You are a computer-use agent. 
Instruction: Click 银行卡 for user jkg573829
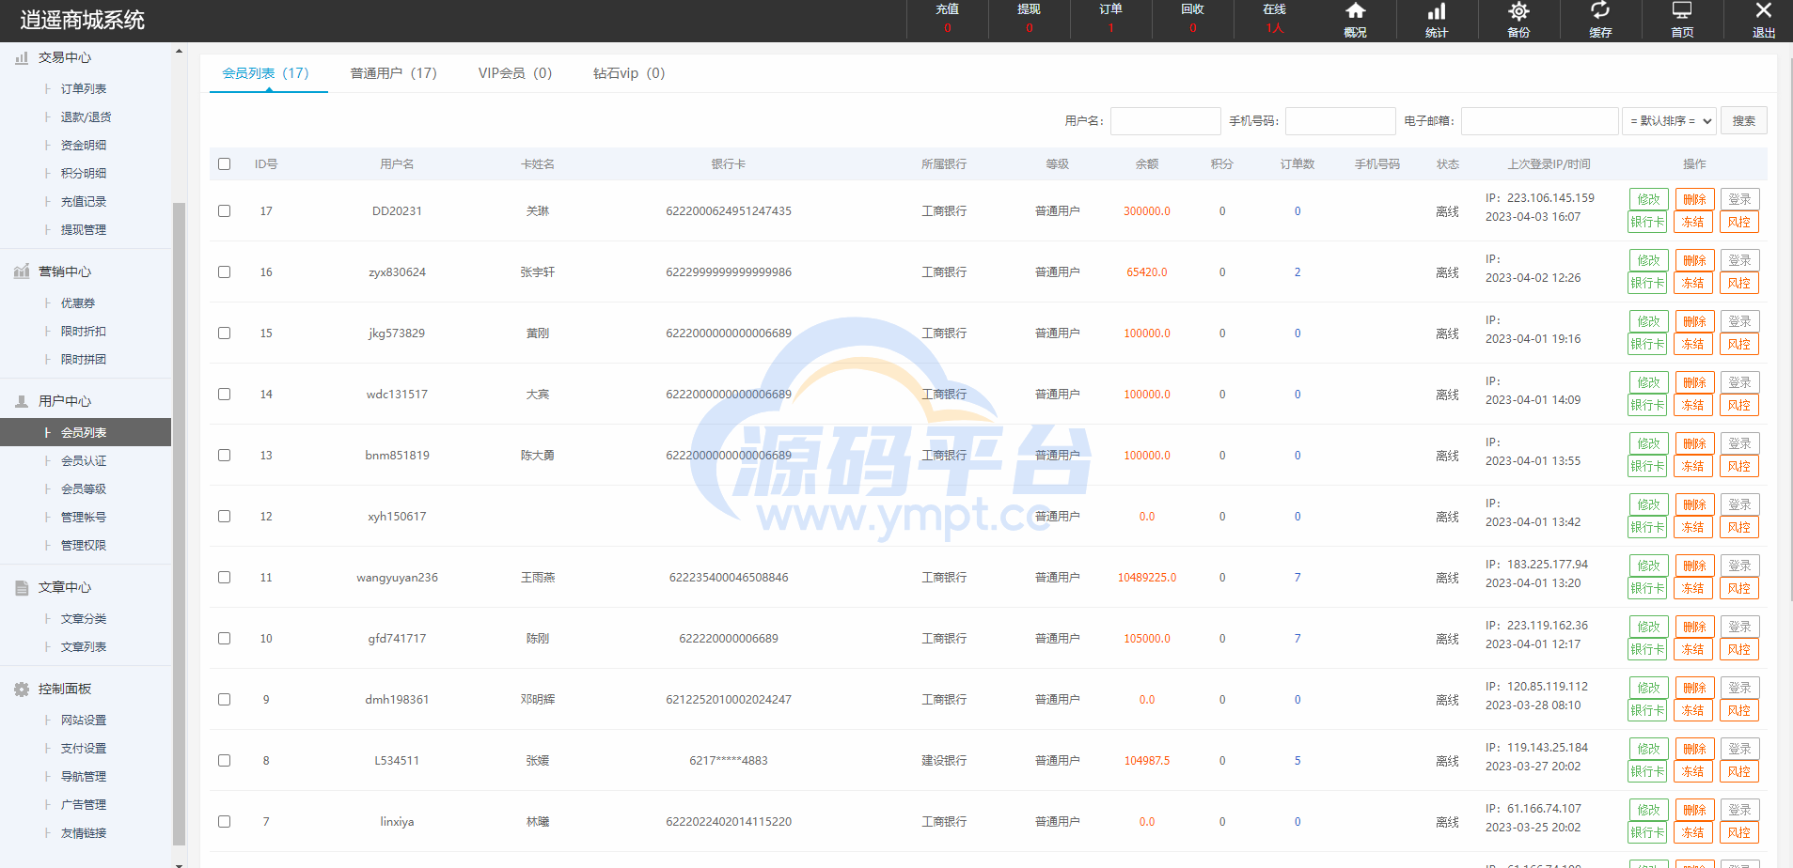[x=1647, y=344]
